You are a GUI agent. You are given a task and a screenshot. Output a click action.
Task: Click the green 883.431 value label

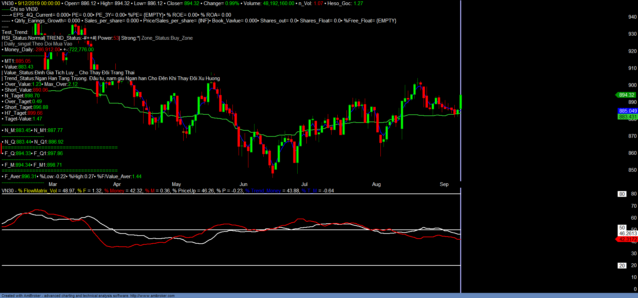coord(627,117)
